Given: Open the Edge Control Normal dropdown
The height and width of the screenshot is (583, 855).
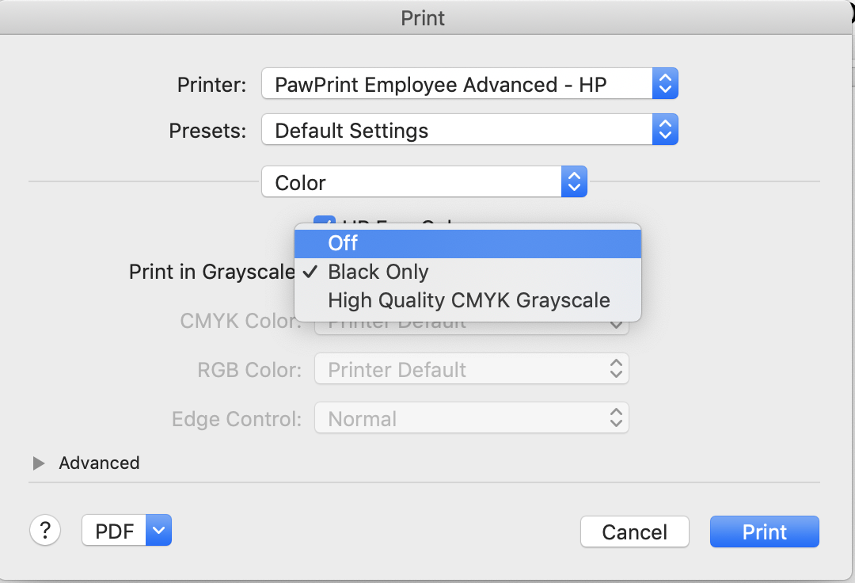Looking at the screenshot, I should point(472,417).
